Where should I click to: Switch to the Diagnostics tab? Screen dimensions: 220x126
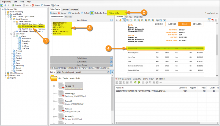(x=138, y=17)
